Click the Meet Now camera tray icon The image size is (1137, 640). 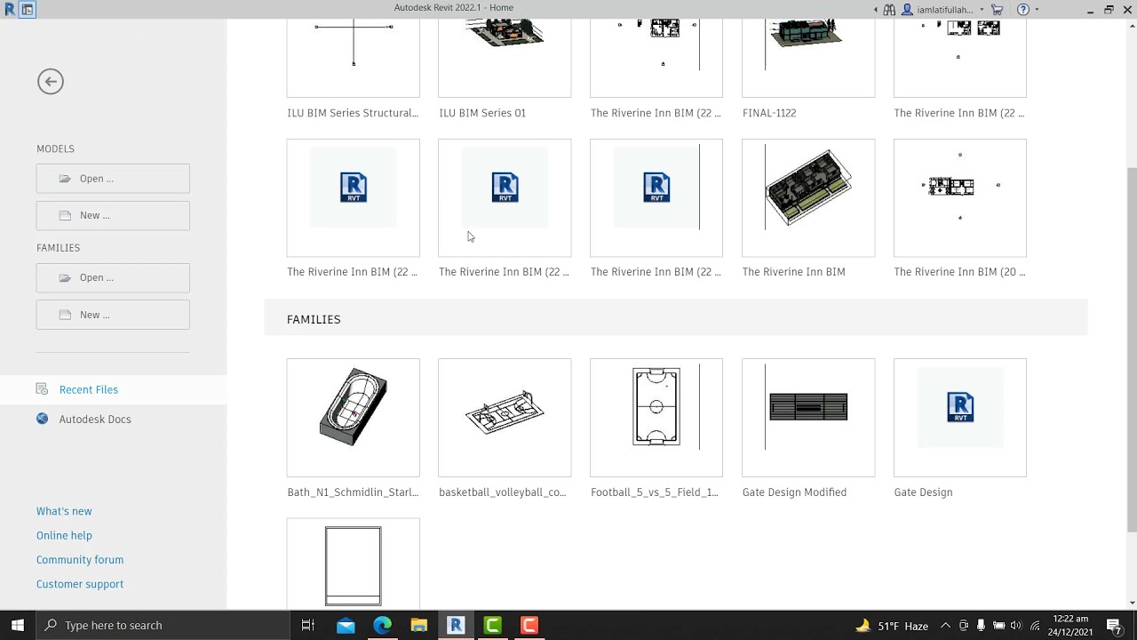coord(963,626)
